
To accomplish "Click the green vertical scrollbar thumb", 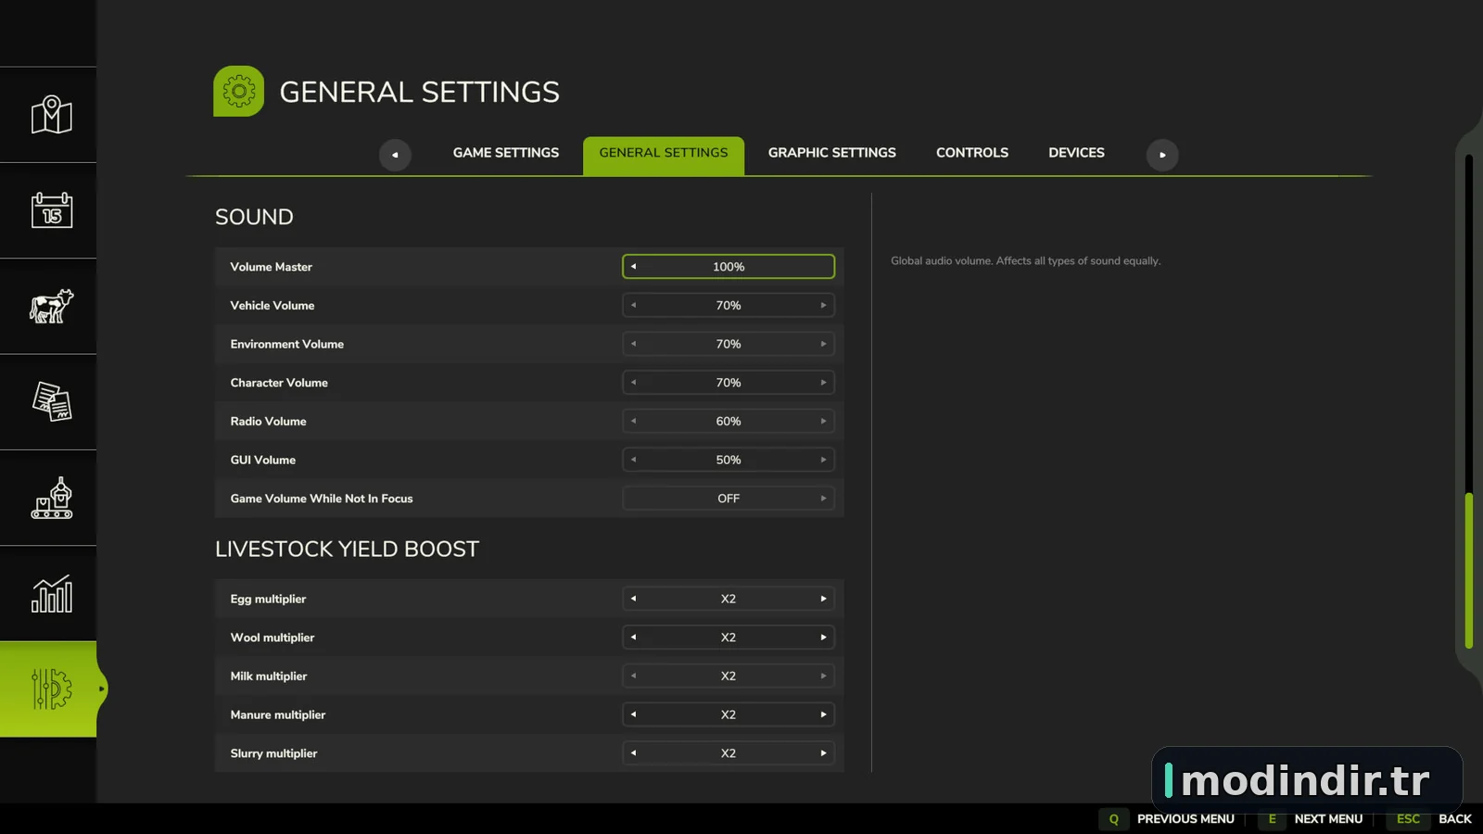I will point(1468,571).
